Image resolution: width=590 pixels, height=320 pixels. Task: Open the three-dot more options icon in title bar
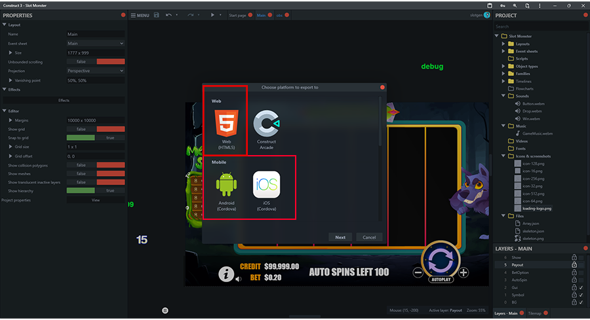(540, 6)
